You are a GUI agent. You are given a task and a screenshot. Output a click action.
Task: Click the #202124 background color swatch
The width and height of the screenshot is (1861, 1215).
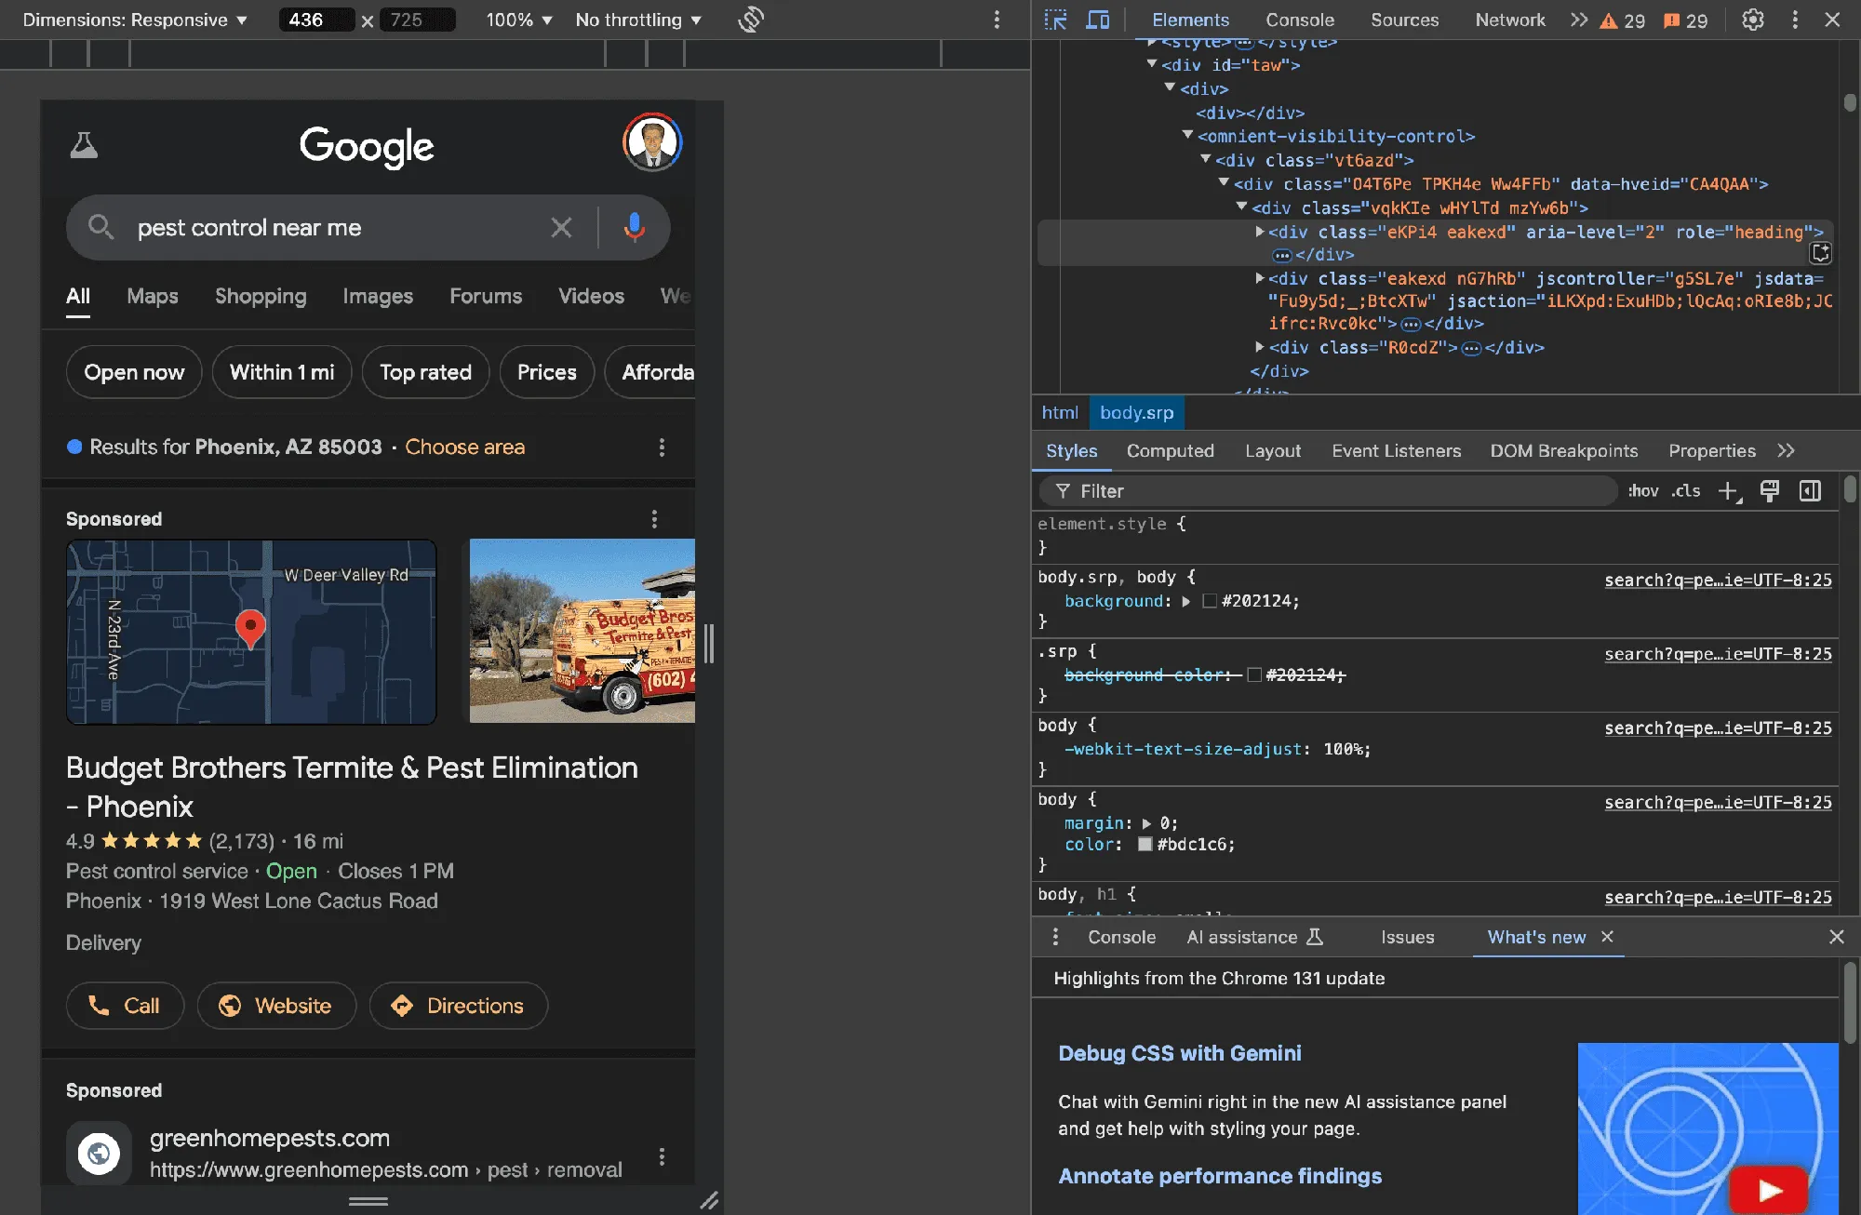pos(1209,602)
